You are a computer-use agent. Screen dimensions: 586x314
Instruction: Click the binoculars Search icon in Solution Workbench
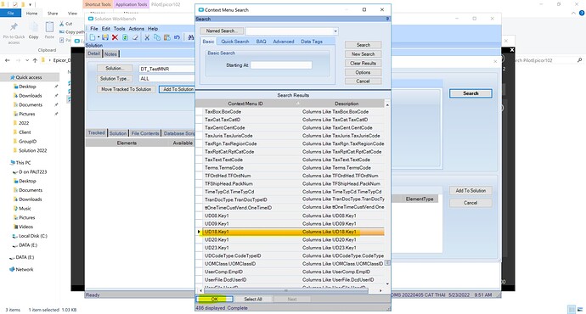(x=191, y=37)
